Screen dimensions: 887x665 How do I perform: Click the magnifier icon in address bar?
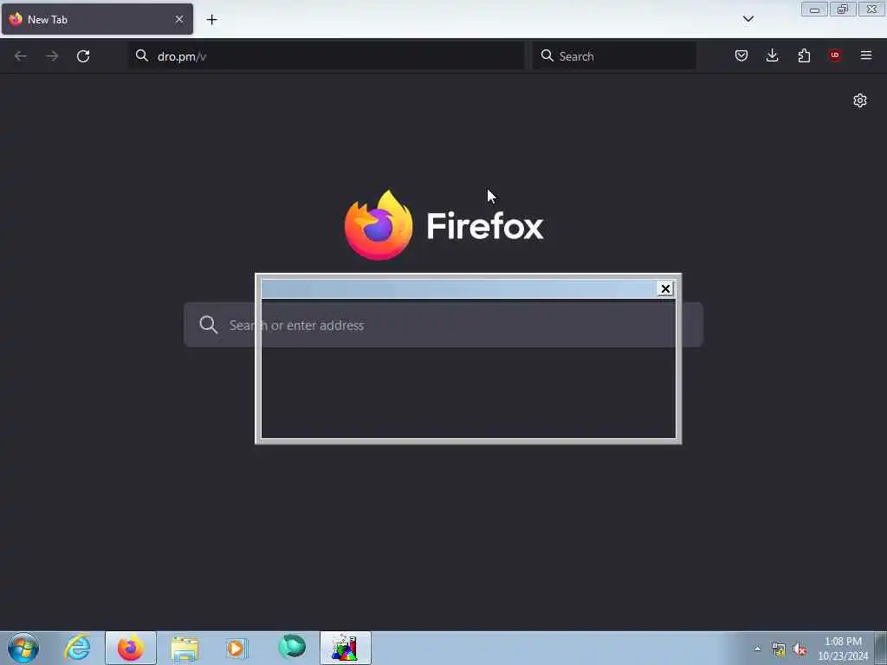coord(142,55)
